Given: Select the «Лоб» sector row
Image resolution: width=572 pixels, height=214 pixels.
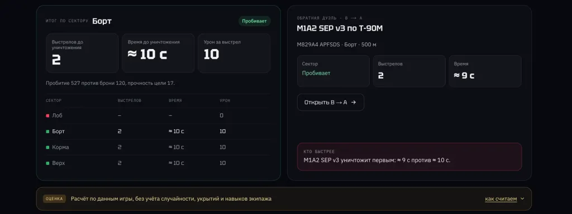Looking at the screenshot, I should (x=158, y=115).
